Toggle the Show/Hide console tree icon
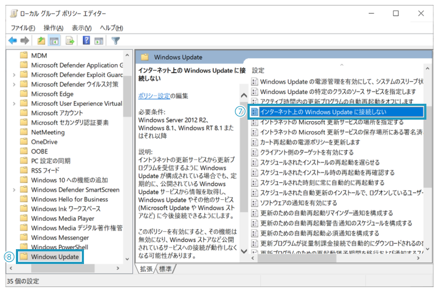 point(54,41)
